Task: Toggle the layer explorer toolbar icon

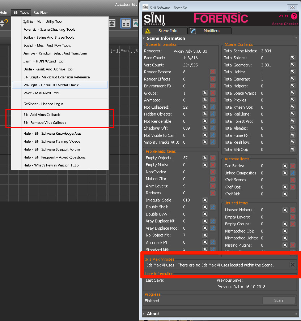Action: point(112,23)
